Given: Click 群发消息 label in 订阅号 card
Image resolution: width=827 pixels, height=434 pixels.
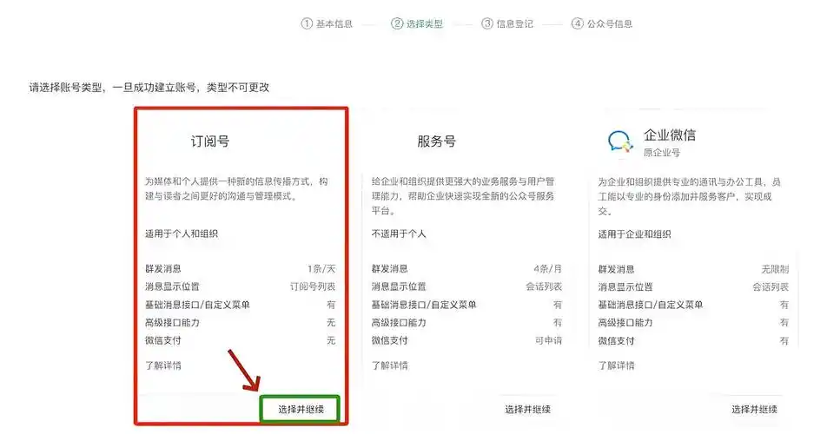Looking at the screenshot, I should [x=163, y=269].
